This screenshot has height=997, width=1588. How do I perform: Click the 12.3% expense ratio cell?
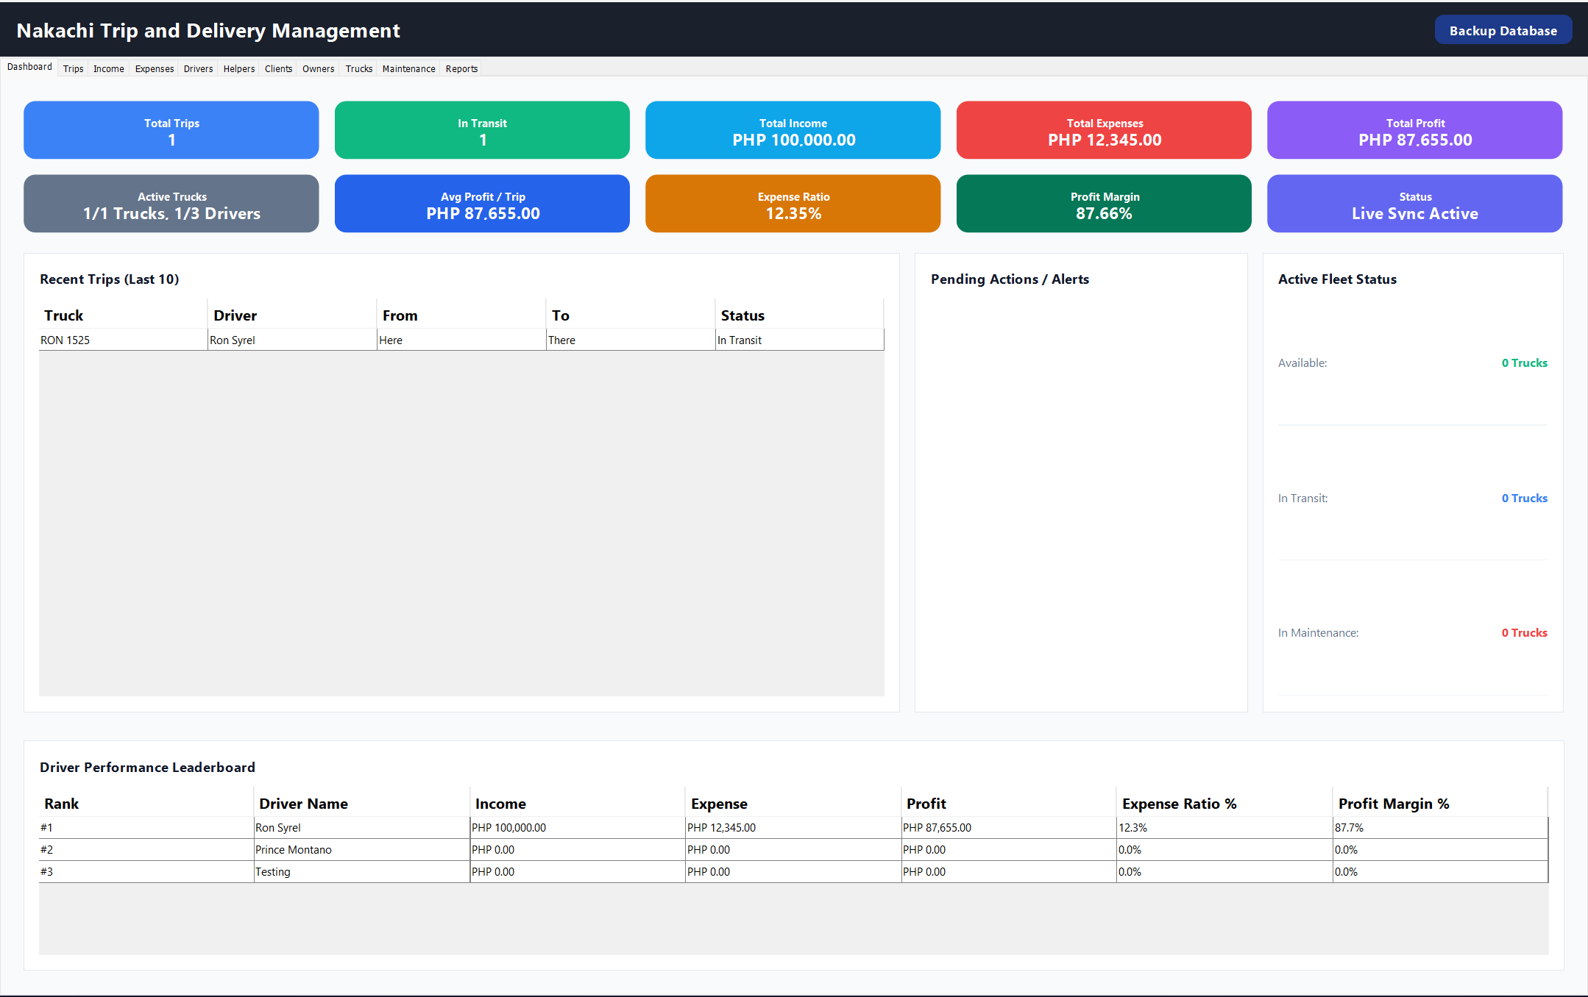point(1224,828)
